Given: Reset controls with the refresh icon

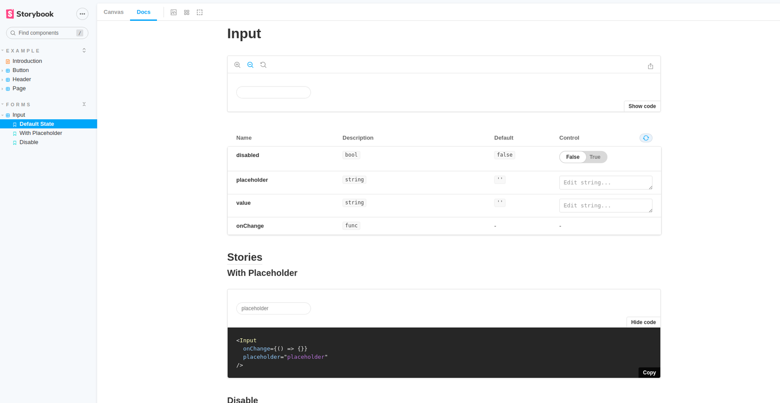Looking at the screenshot, I should tap(646, 138).
